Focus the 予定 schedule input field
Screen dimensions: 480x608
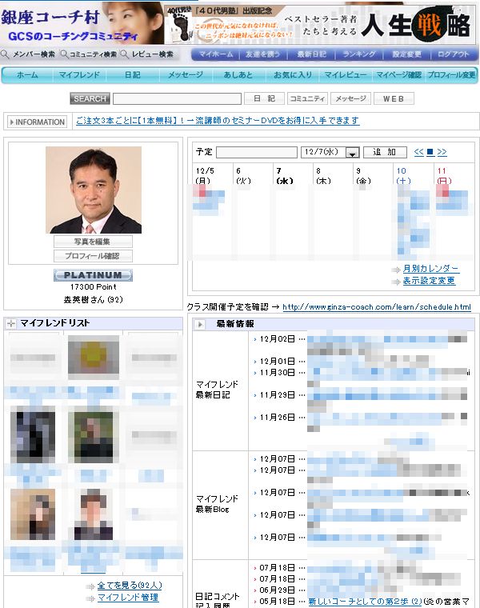click(x=257, y=152)
